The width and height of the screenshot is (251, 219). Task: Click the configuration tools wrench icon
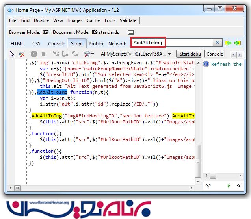[x=87, y=54]
